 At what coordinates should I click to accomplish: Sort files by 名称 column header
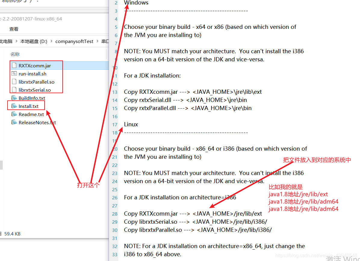click(15, 54)
